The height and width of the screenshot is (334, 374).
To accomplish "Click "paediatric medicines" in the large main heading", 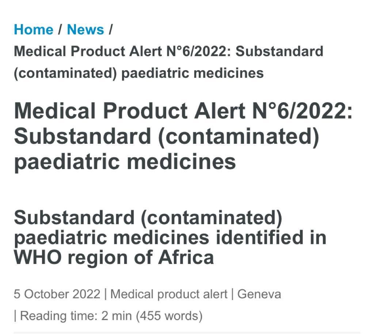I will pos(125,161).
